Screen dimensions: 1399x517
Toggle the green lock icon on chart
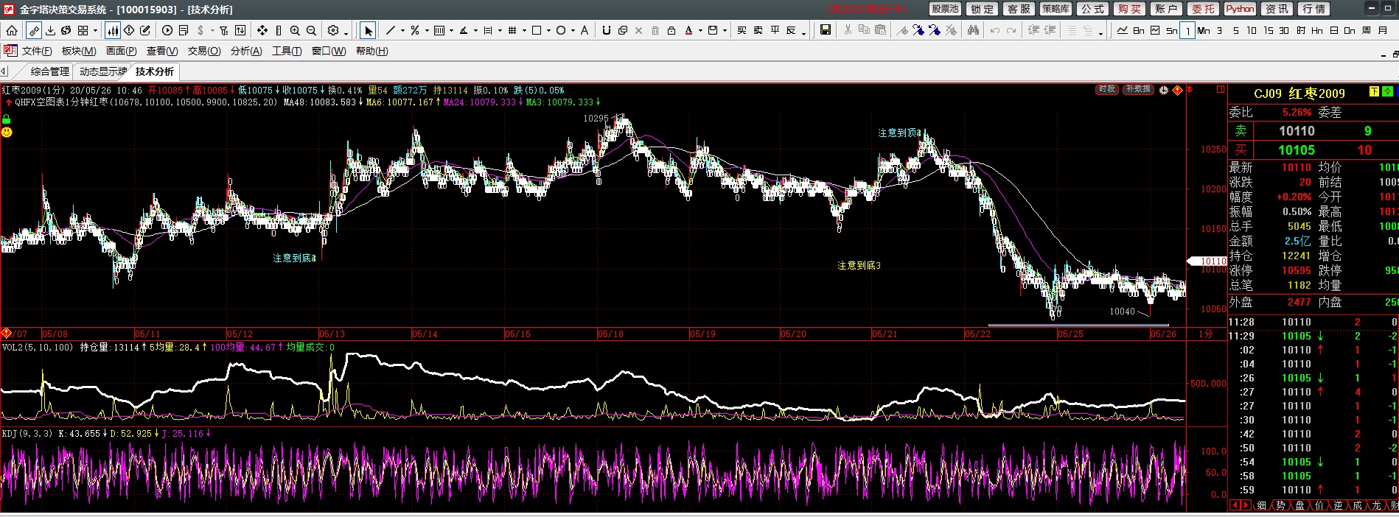click(x=7, y=119)
